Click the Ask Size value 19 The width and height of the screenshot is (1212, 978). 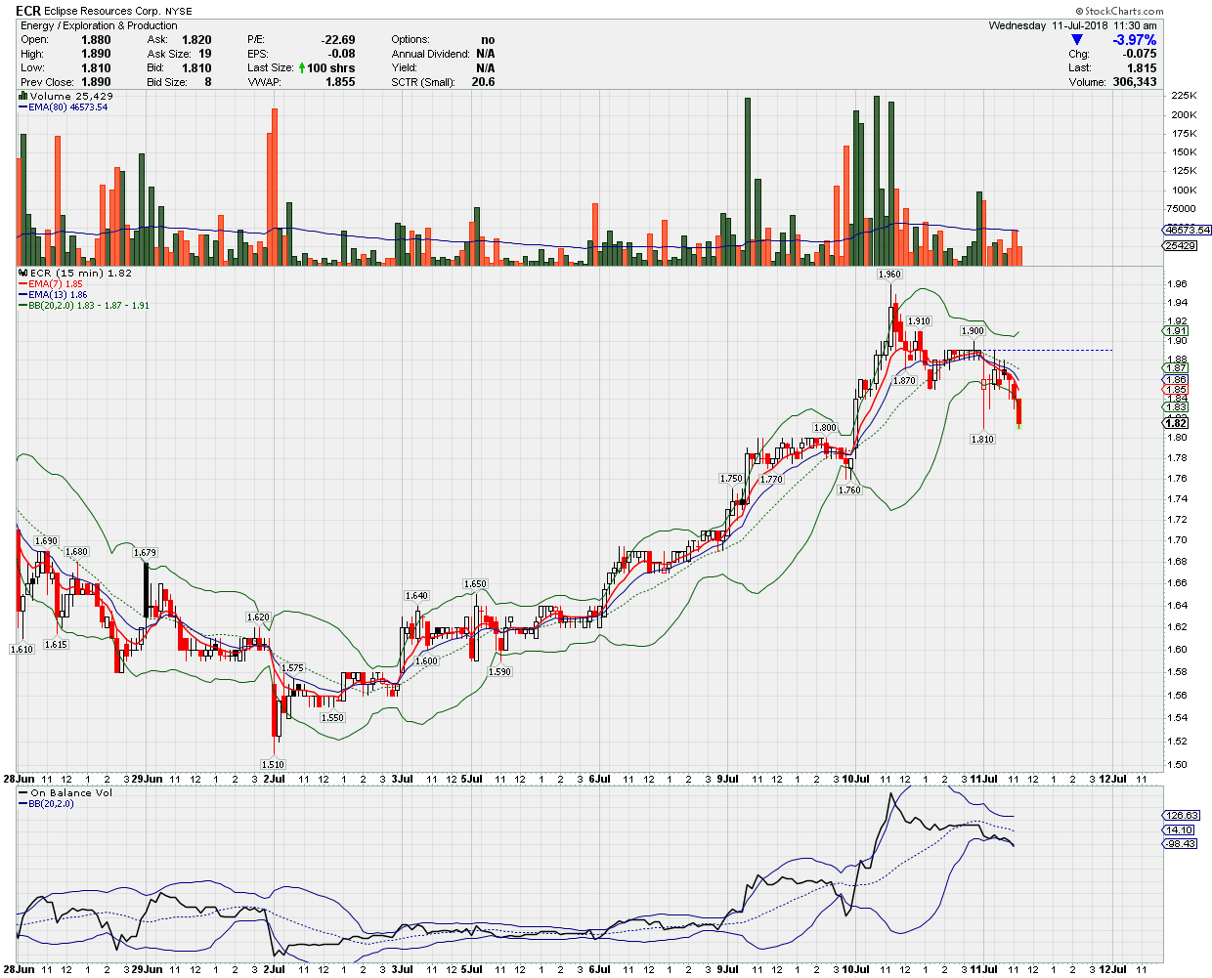[205, 54]
